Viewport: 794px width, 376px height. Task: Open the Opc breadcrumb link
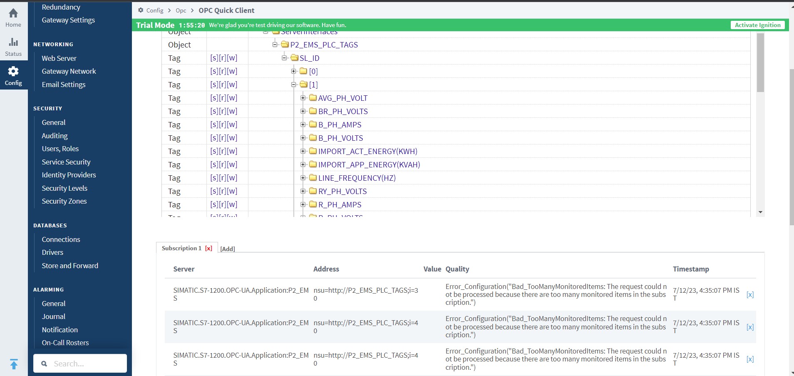coord(181,10)
